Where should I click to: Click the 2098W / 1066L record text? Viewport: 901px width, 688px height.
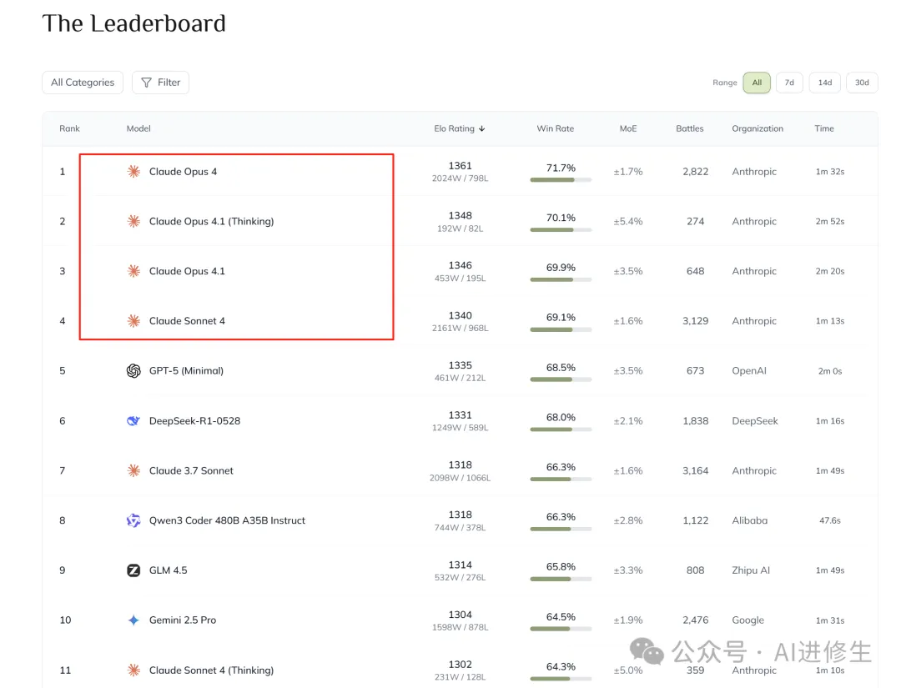tap(461, 478)
